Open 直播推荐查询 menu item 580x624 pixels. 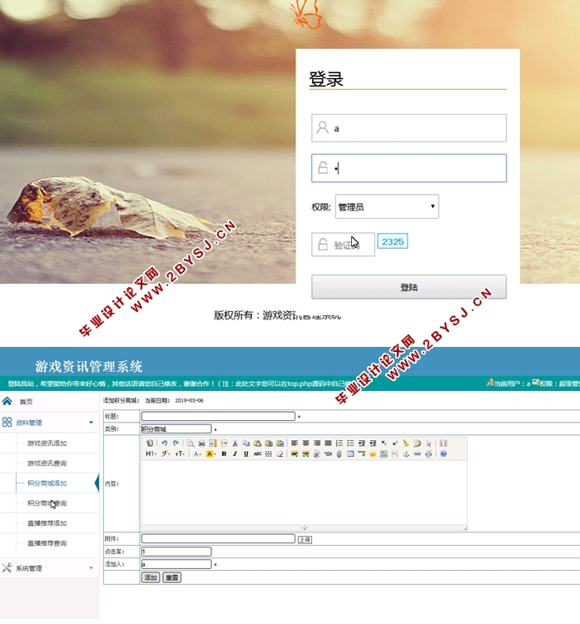click(47, 543)
